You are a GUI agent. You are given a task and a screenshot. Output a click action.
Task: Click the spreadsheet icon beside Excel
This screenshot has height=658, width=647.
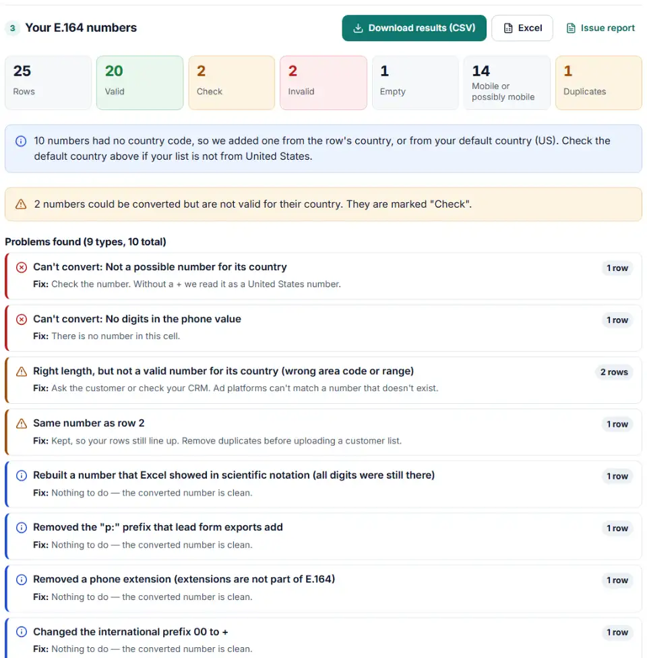pyautogui.click(x=507, y=28)
